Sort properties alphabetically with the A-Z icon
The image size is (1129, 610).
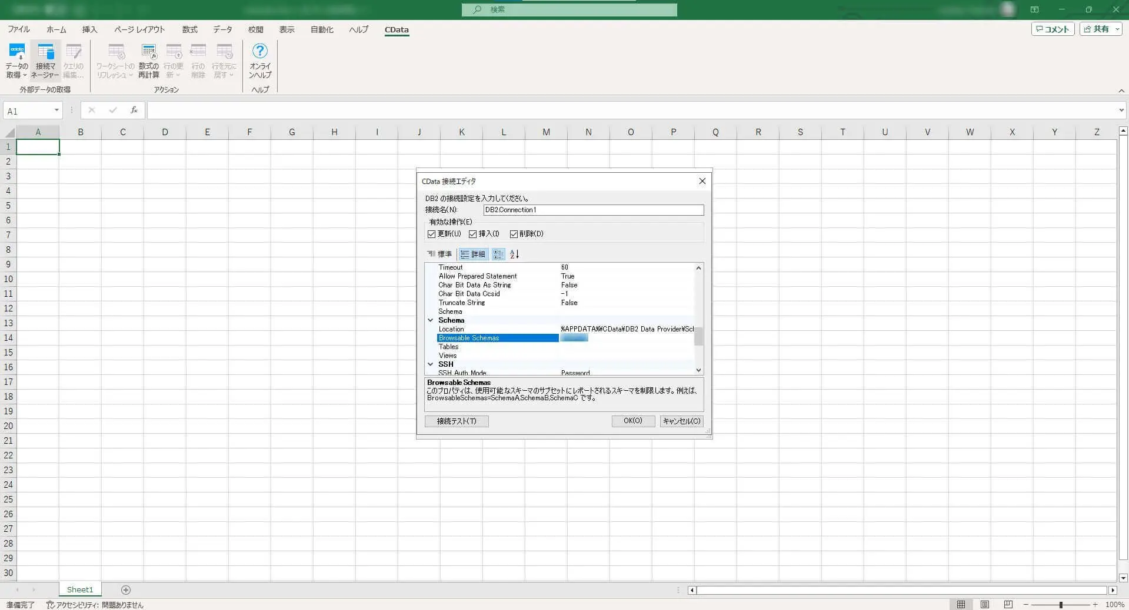coord(514,254)
